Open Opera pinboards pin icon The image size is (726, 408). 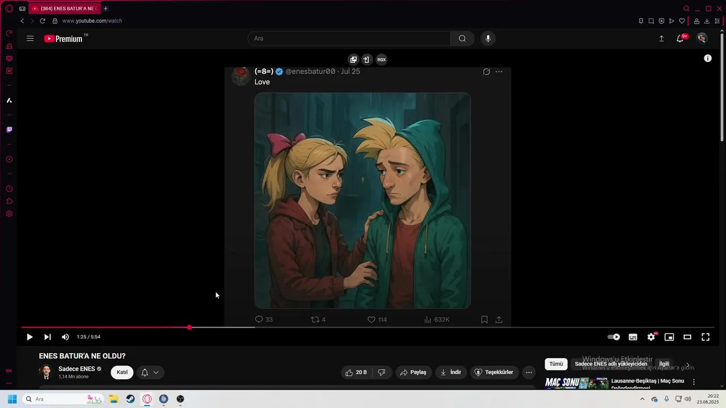coord(641,21)
